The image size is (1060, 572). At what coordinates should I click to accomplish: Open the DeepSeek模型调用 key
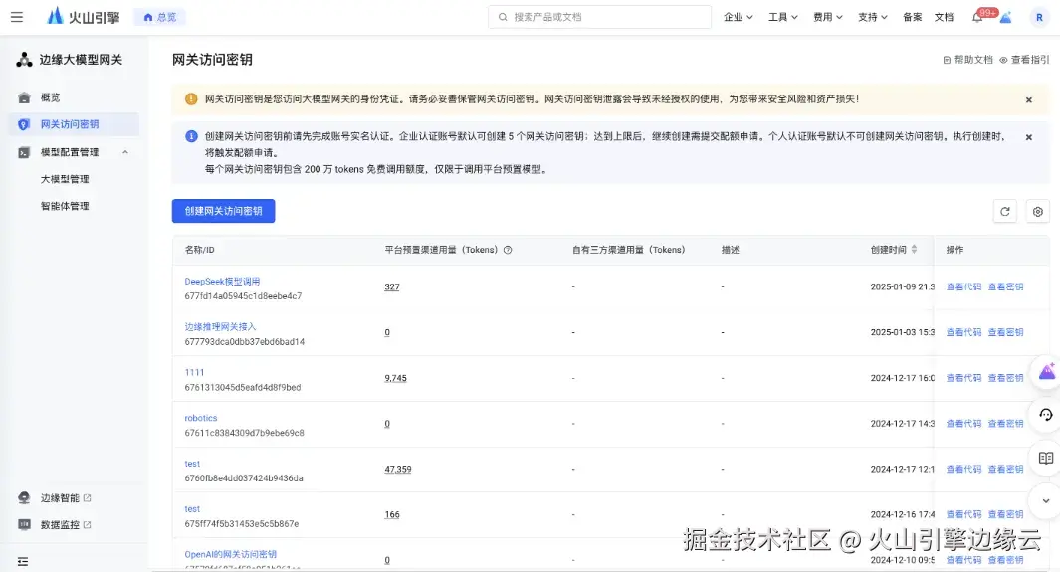pyautogui.click(x=222, y=281)
